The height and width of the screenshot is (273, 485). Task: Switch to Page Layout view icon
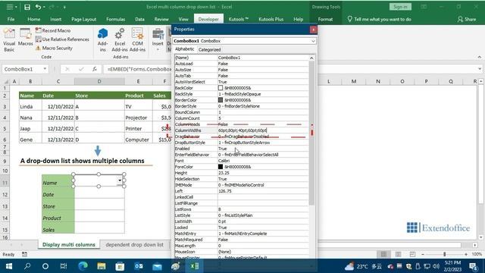398,254
